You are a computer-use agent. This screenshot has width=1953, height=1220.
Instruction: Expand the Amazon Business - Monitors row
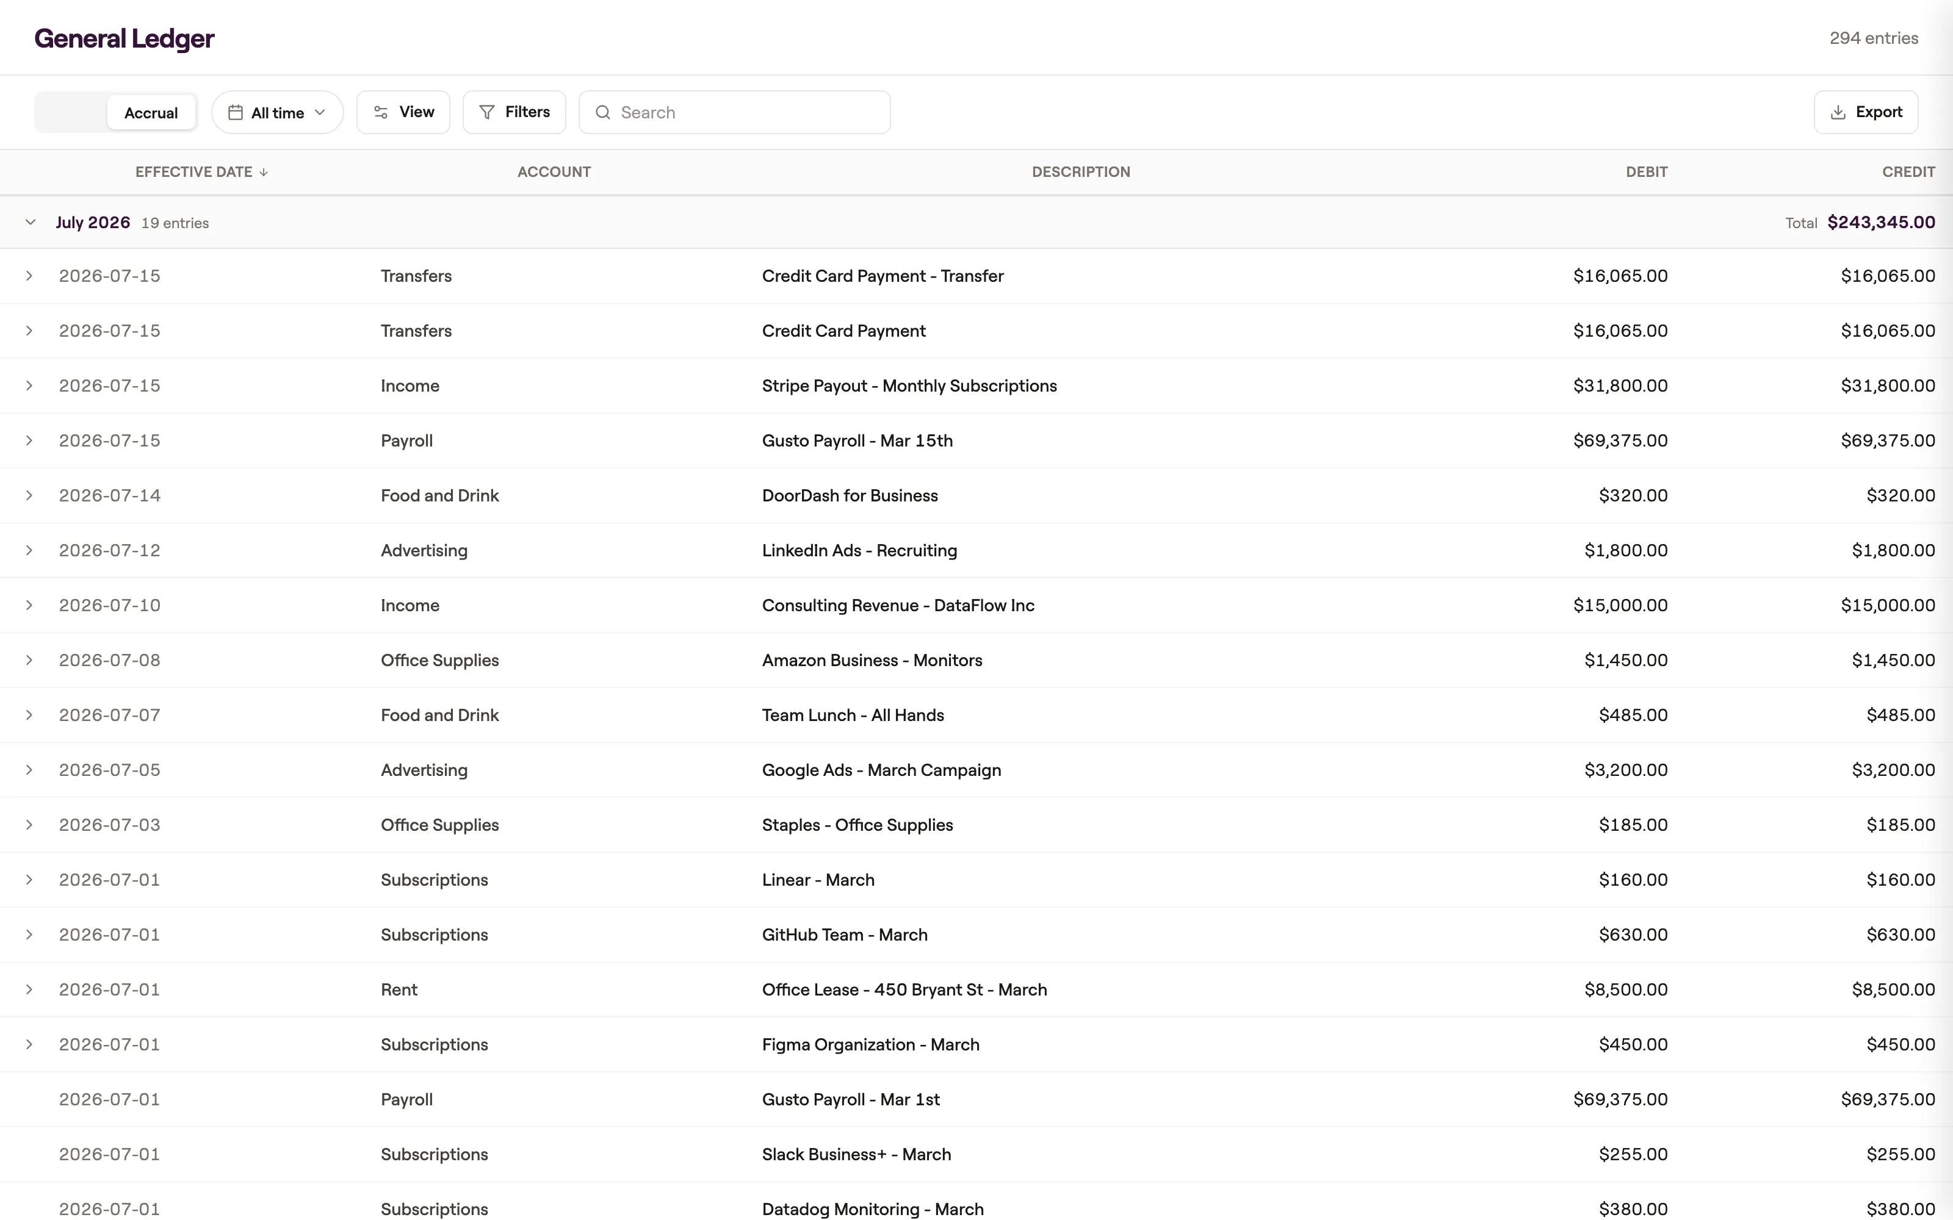coord(29,660)
